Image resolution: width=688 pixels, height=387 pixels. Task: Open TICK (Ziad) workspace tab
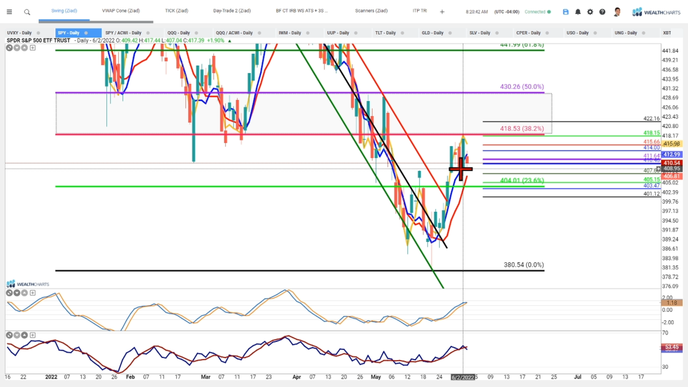pos(177,11)
